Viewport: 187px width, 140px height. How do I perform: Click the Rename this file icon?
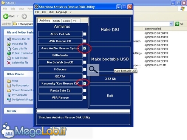9,39
